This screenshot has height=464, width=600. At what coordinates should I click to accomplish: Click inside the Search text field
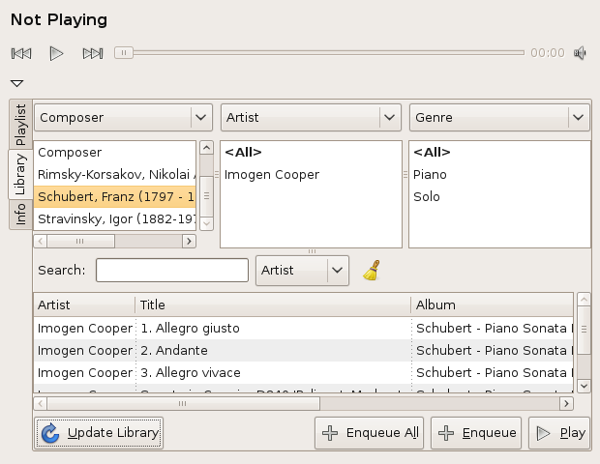click(x=172, y=271)
